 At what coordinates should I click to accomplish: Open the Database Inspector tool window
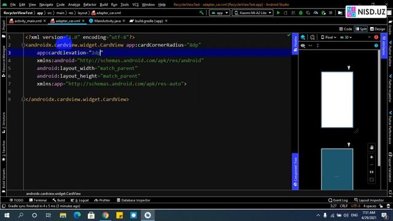pos(134,200)
